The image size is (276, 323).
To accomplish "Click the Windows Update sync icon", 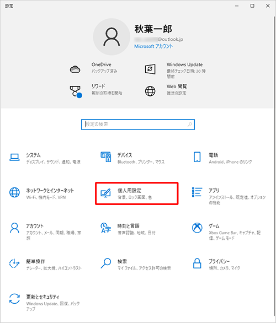I will pyautogui.click(x=150, y=69).
